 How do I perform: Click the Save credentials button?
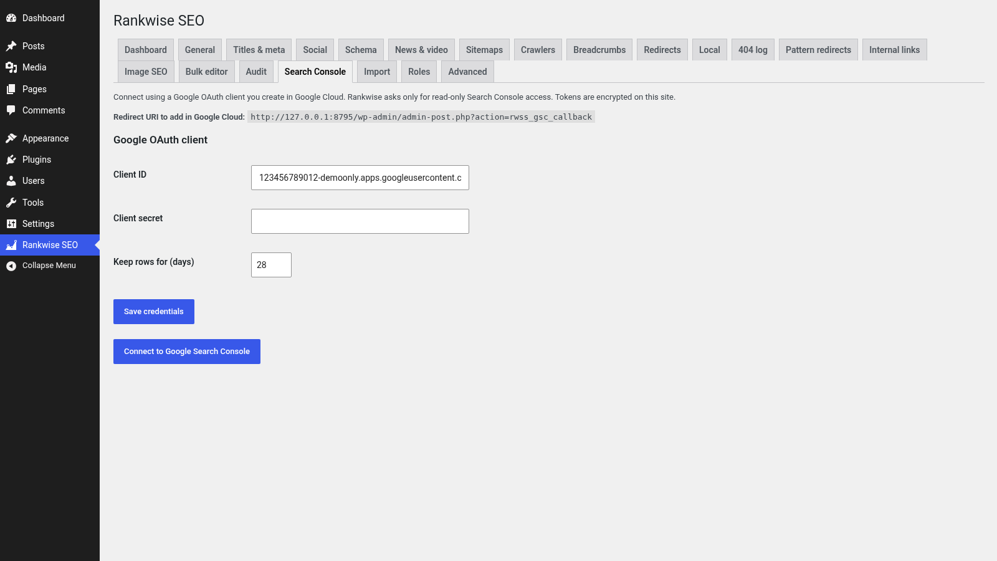(154, 312)
